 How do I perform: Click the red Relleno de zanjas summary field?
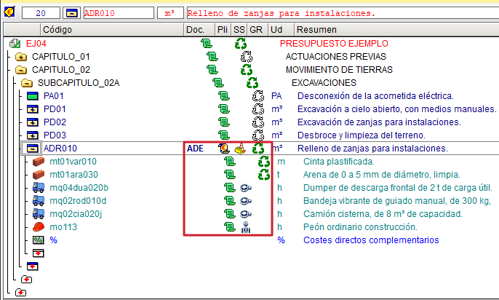click(x=343, y=13)
